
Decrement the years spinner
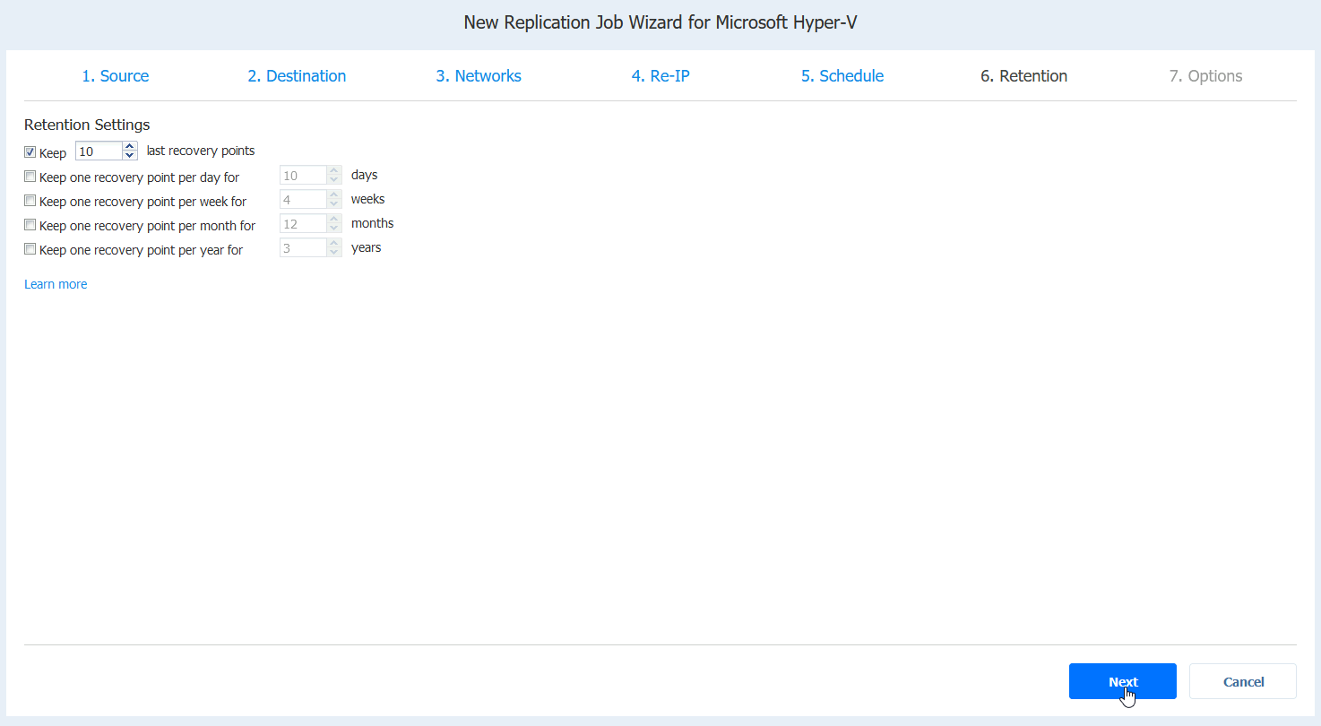tap(334, 253)
